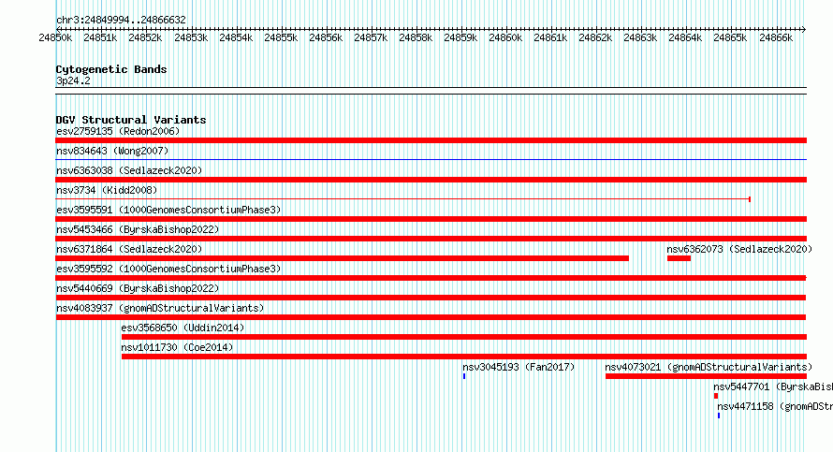
Task: Open esv3595591 (1000GenomesConsortiumPhase3) label
Action: [168, 210]
